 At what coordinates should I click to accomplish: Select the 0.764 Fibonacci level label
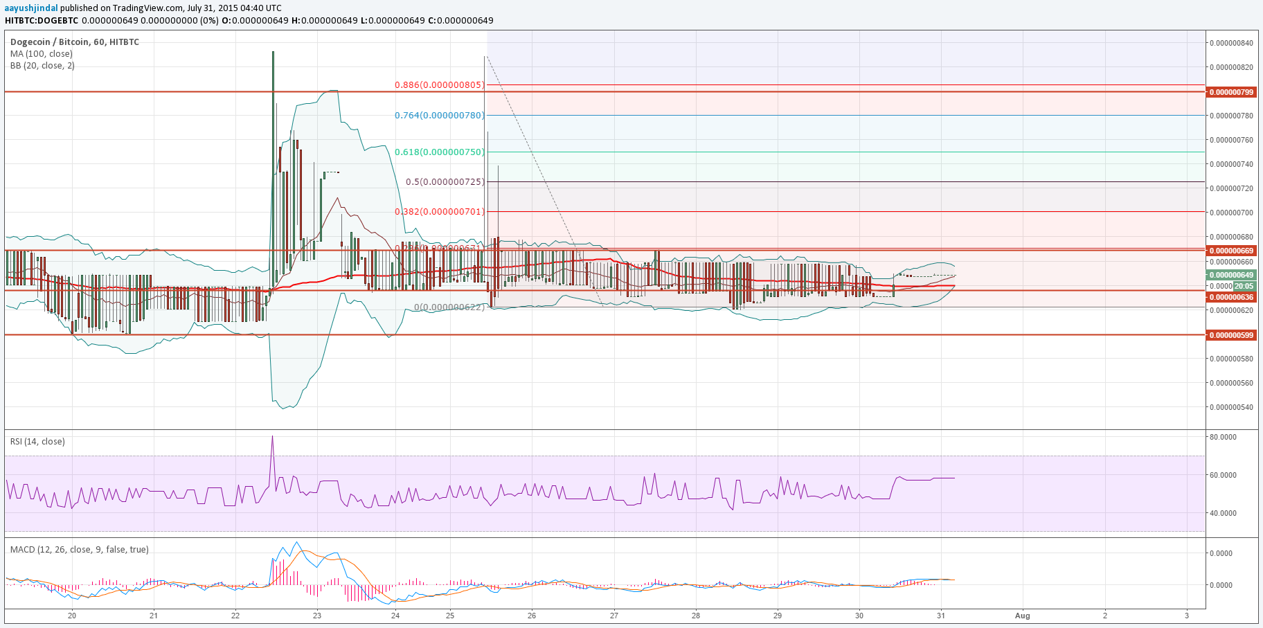coord(439,115)
